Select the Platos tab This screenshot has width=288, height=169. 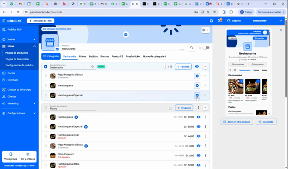(x=83, y=56)
